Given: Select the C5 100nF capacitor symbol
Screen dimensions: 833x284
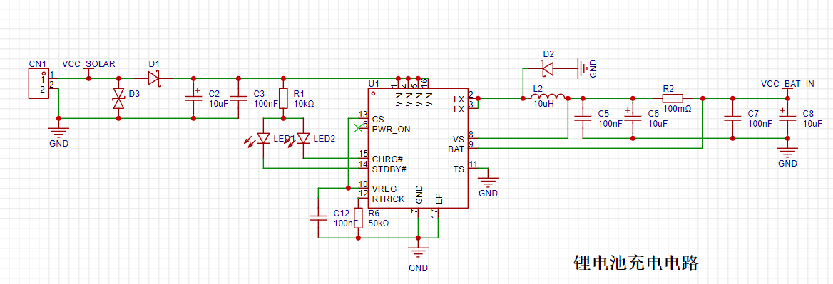Looking at the screenshot, I should pyautogui.click(x=583, y=118).
